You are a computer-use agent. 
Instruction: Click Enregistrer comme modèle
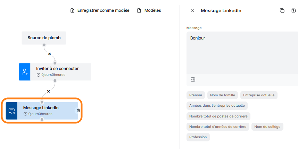pyautogui.click(x=100, y=10)
